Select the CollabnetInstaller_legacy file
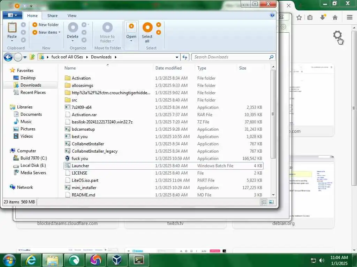Image resolution: width=357 pixels, height=267 pixels. coord(94,151)
